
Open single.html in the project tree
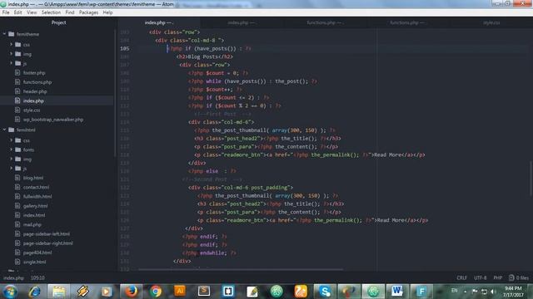click(x=34, y=262)
